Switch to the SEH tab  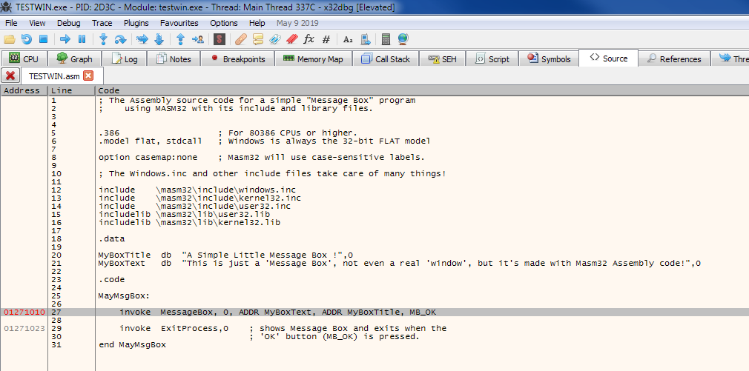click(442, 59)
